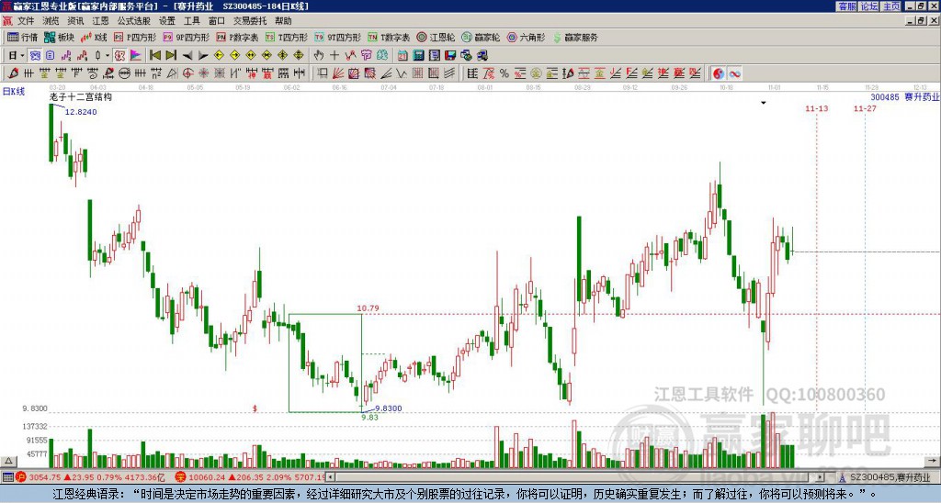Click the 日K线 label
Viewport: 941px width, 503px height.
(14, 92)
